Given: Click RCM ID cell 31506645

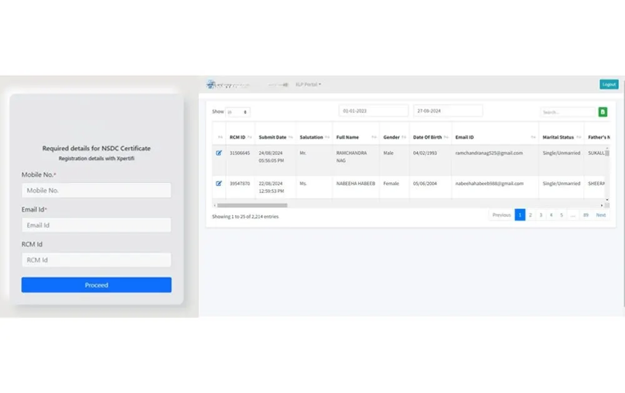Looking at the screenshot, I should coord(239,153).
